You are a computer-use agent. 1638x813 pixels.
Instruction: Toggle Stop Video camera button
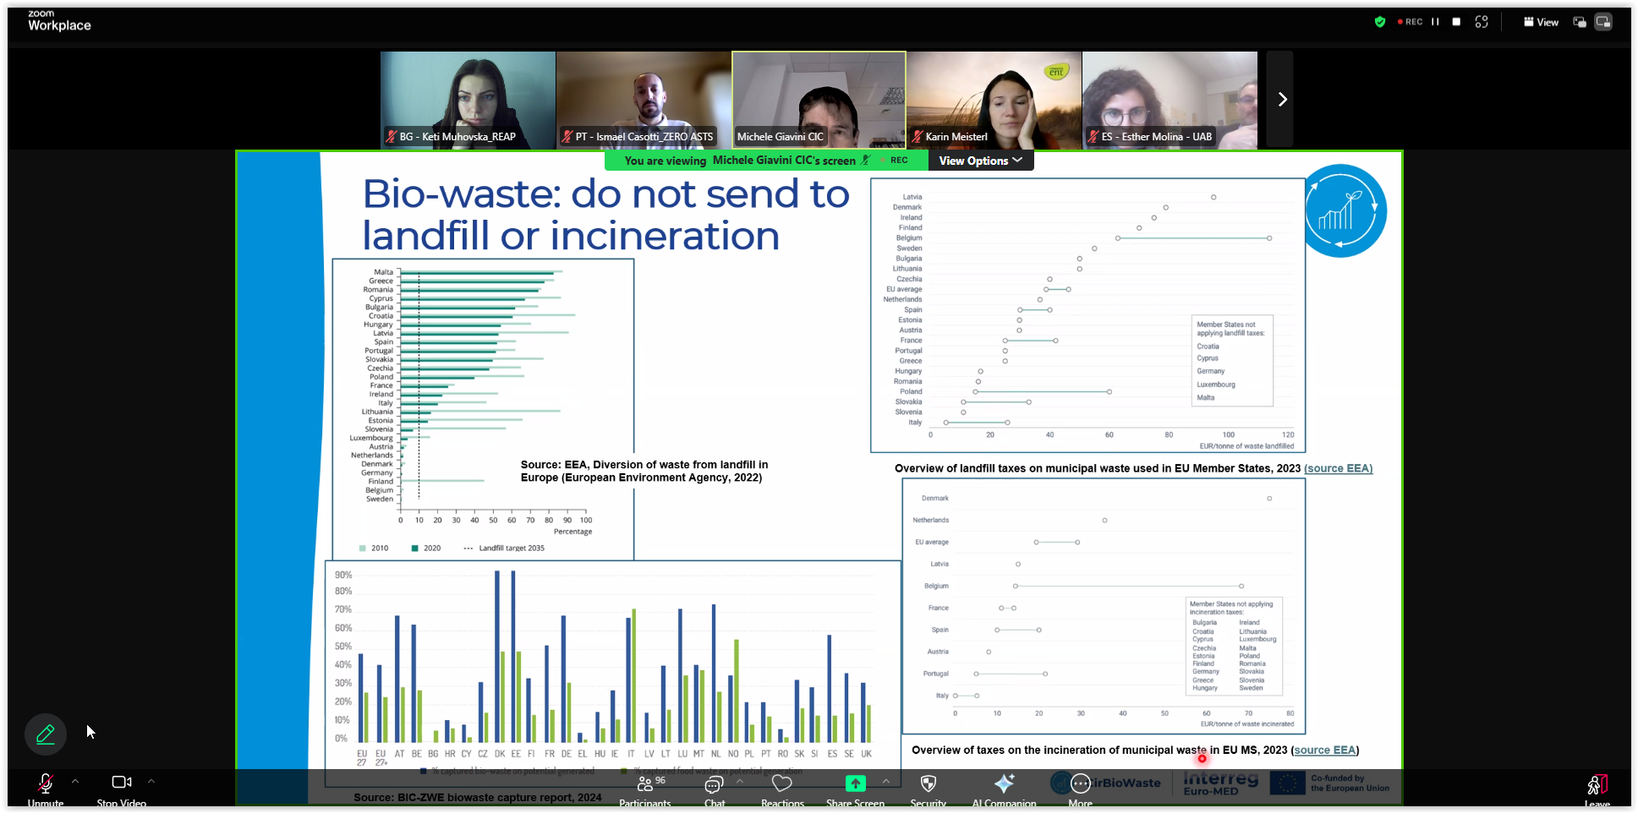point(122,783)
